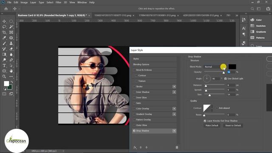This screenshot has height=153, width=272.
Task: Open the File menu
Action: click(9, 3)
